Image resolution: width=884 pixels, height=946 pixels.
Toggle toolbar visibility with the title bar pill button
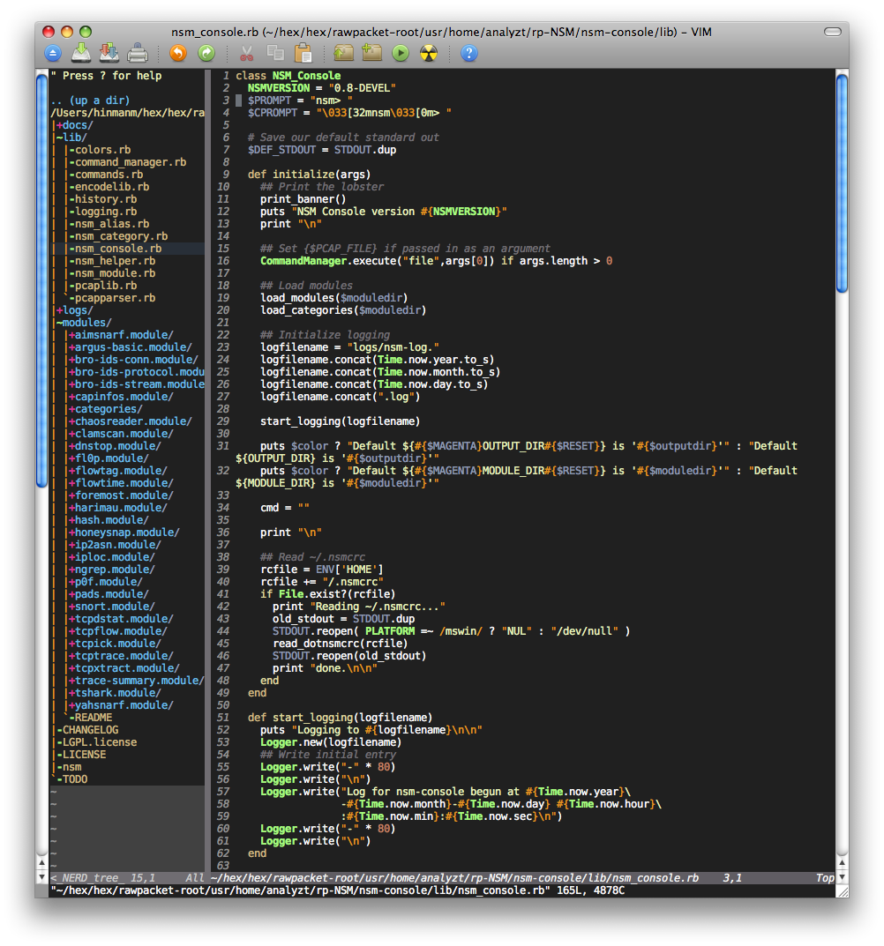pos(833,32)
